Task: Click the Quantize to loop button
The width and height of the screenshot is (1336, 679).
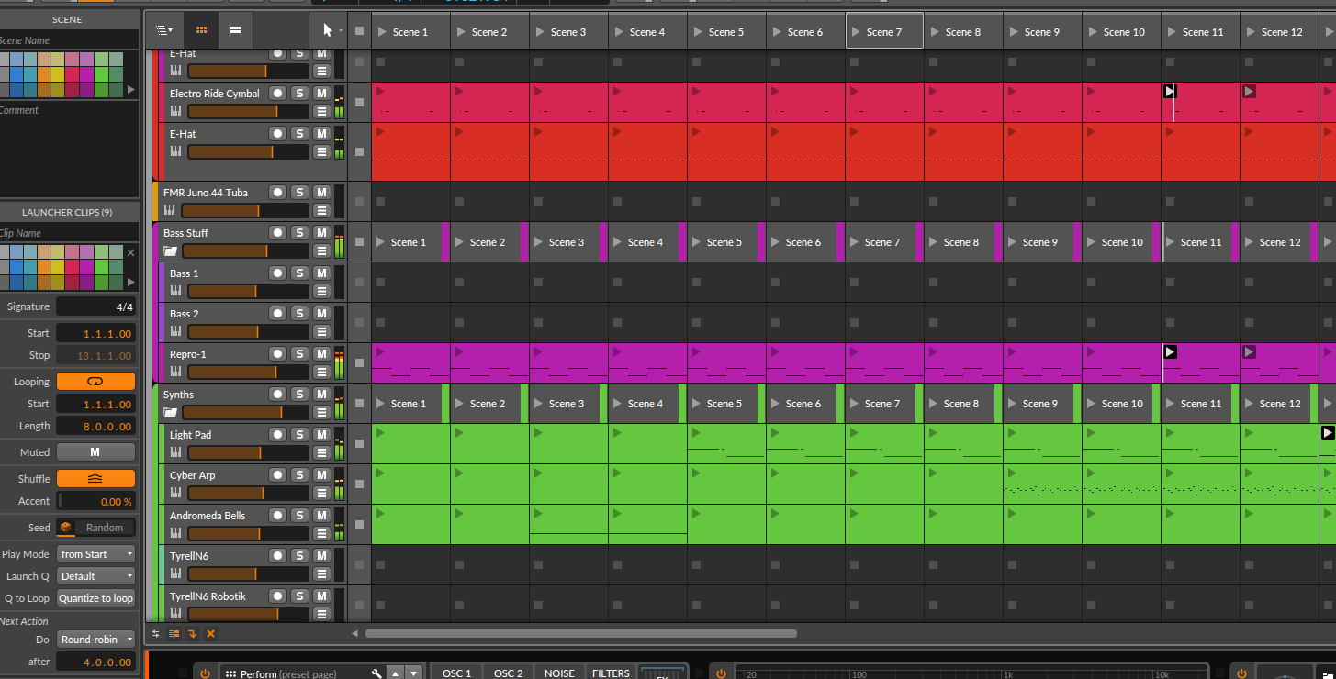Action: point(95,598)
